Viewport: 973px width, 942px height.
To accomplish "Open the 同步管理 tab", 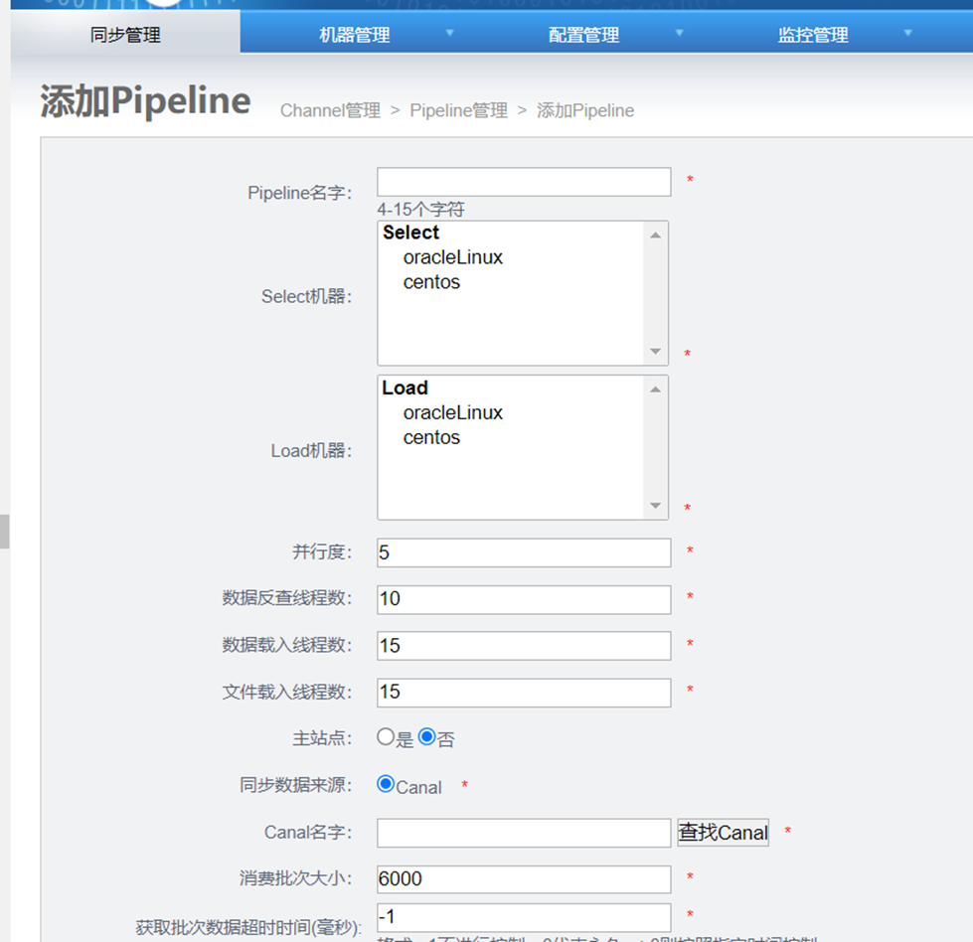I will [x=125, y=35].
